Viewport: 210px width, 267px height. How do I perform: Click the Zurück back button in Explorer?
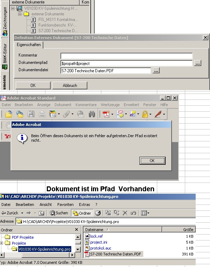[x=10, y=213]
